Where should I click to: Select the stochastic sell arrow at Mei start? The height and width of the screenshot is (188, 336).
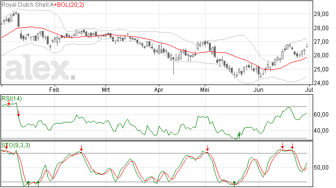(207, 148)
